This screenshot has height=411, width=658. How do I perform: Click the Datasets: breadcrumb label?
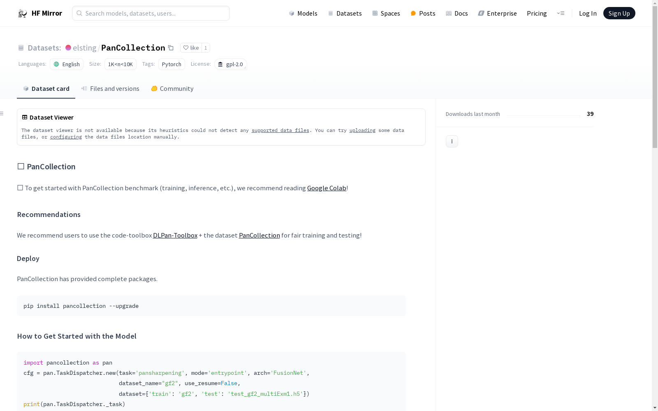point(44,48)
